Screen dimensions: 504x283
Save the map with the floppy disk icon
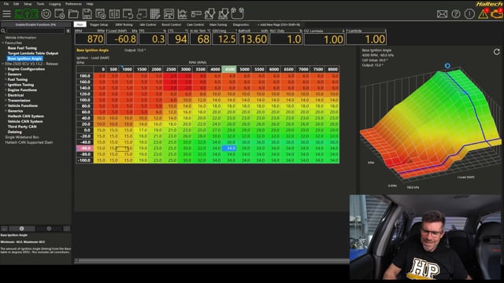87,14
